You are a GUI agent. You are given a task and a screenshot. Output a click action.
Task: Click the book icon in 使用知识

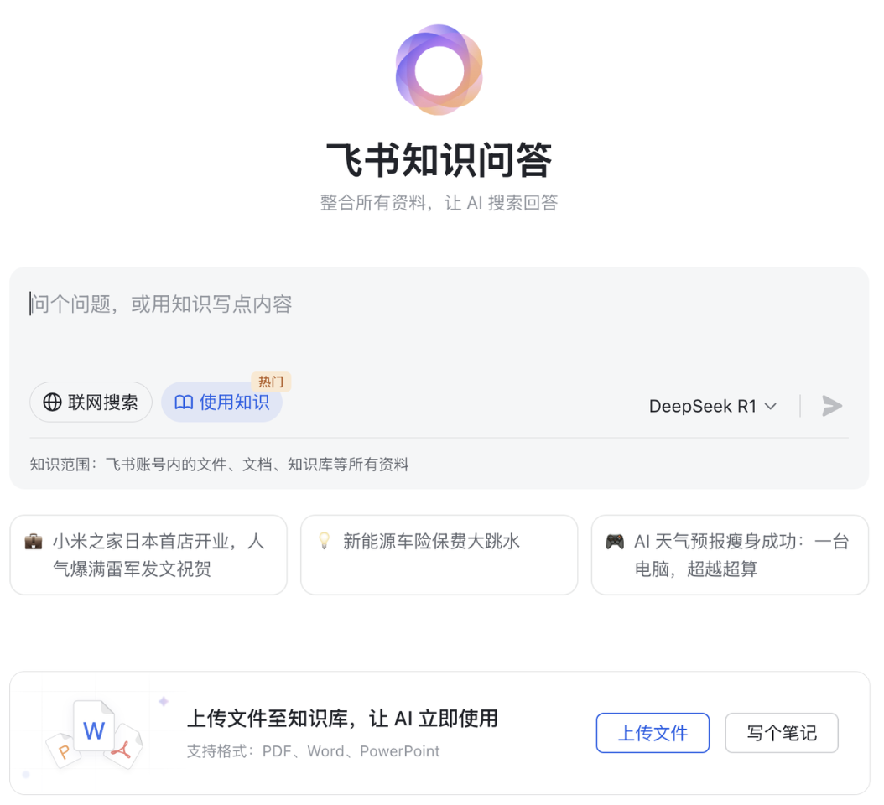click(x=184, y=402)
